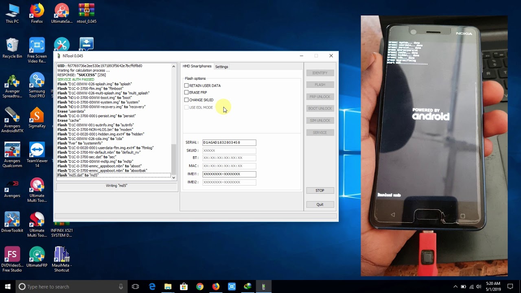Open Task View in taskbar
The image size is (521, 293).
(x=136, y=286)
